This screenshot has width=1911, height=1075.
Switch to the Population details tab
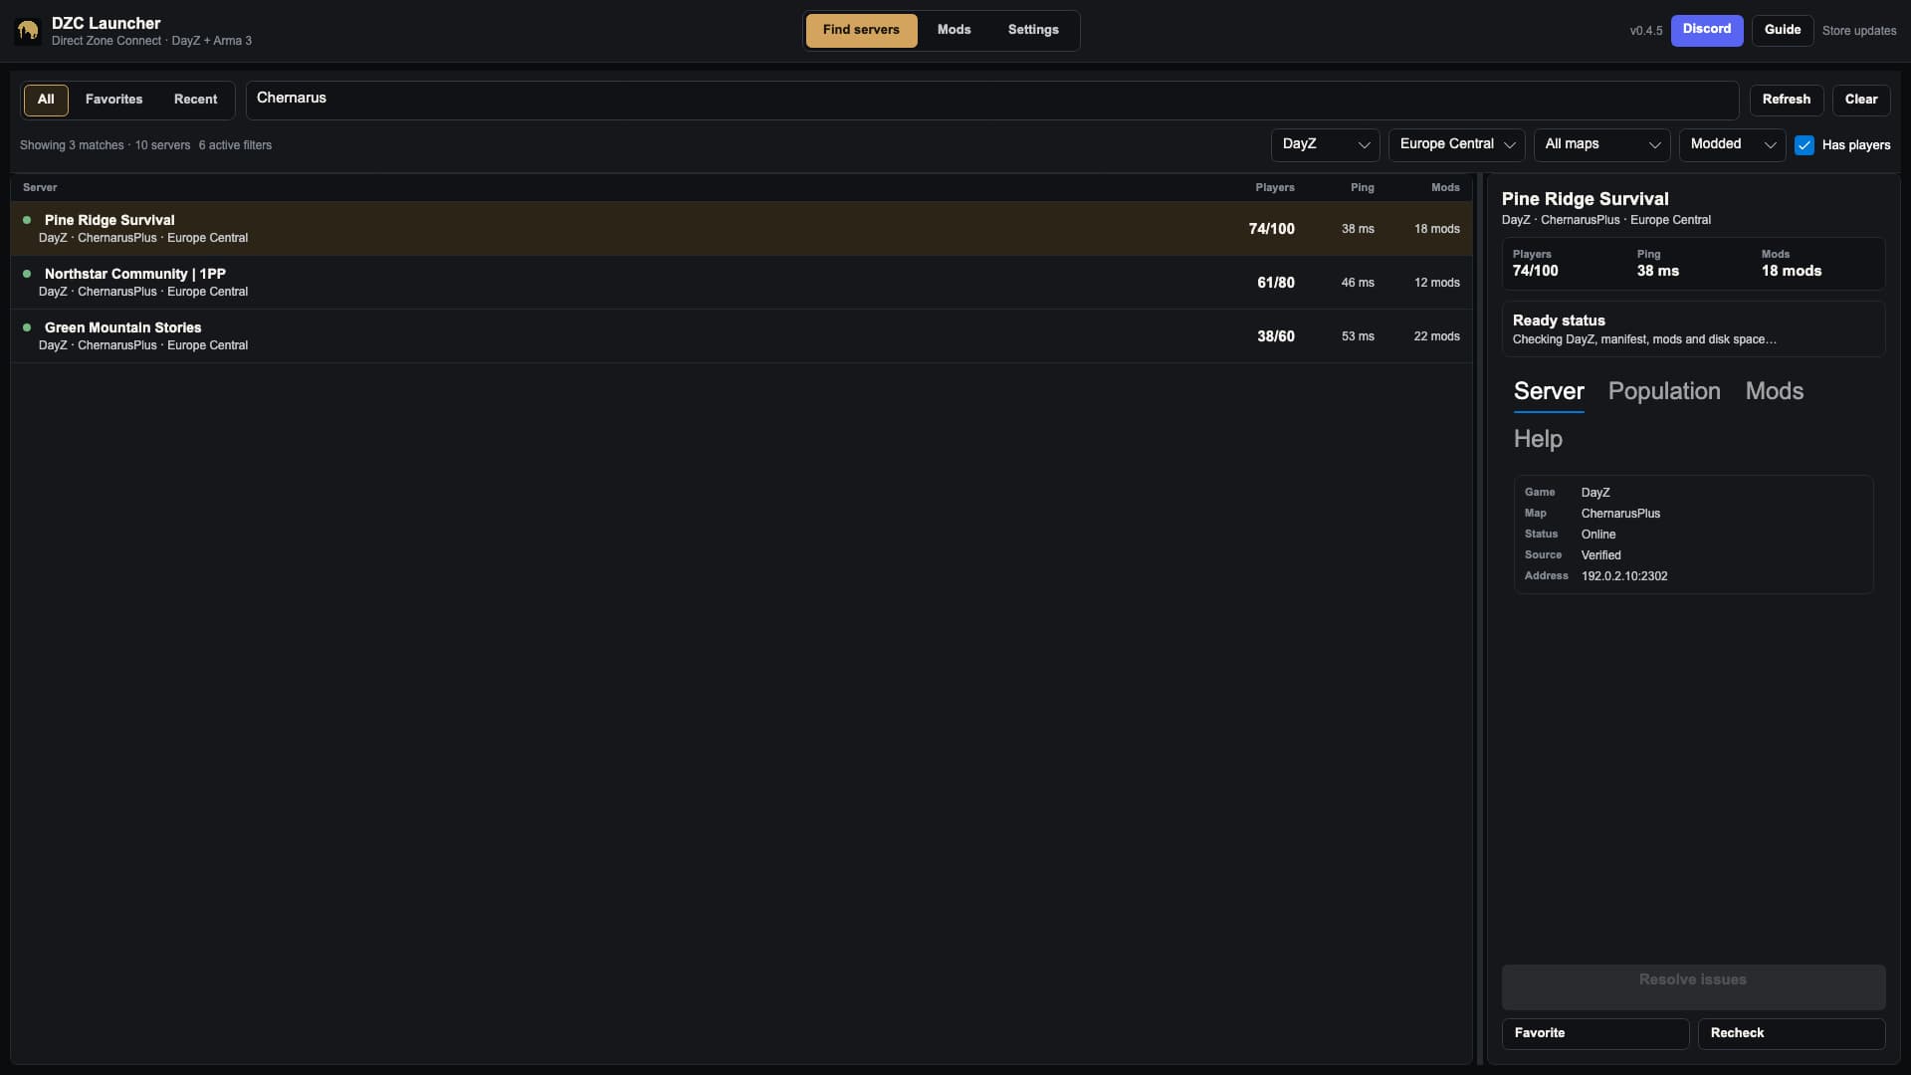click(x=1664, y=391)
